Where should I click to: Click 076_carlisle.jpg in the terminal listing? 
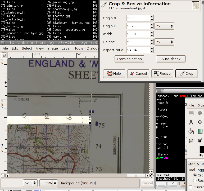click(13, 19)
